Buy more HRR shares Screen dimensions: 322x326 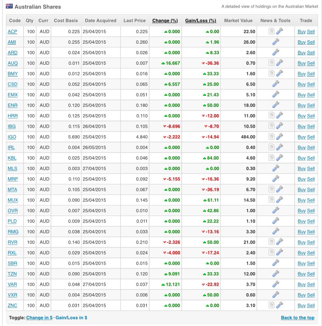pos(301,116)
